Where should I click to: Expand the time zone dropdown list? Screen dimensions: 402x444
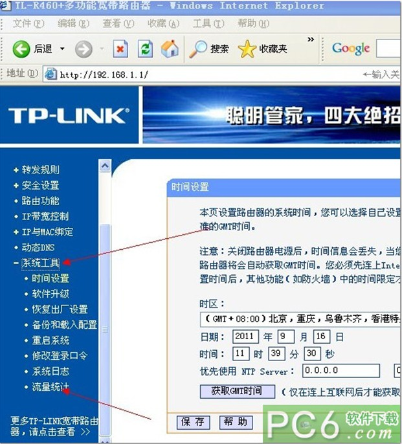[x=298, y=319]
